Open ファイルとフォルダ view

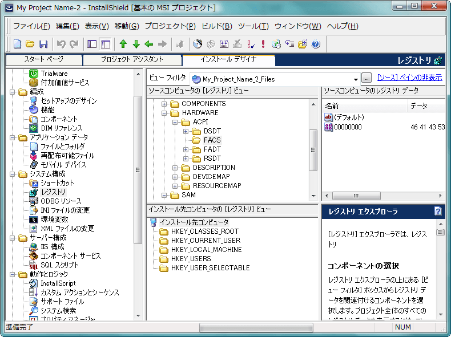63,147
